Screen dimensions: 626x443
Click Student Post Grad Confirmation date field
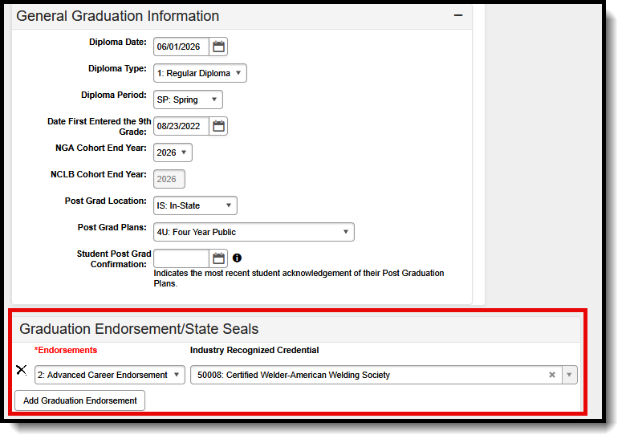tap(181, 258)
